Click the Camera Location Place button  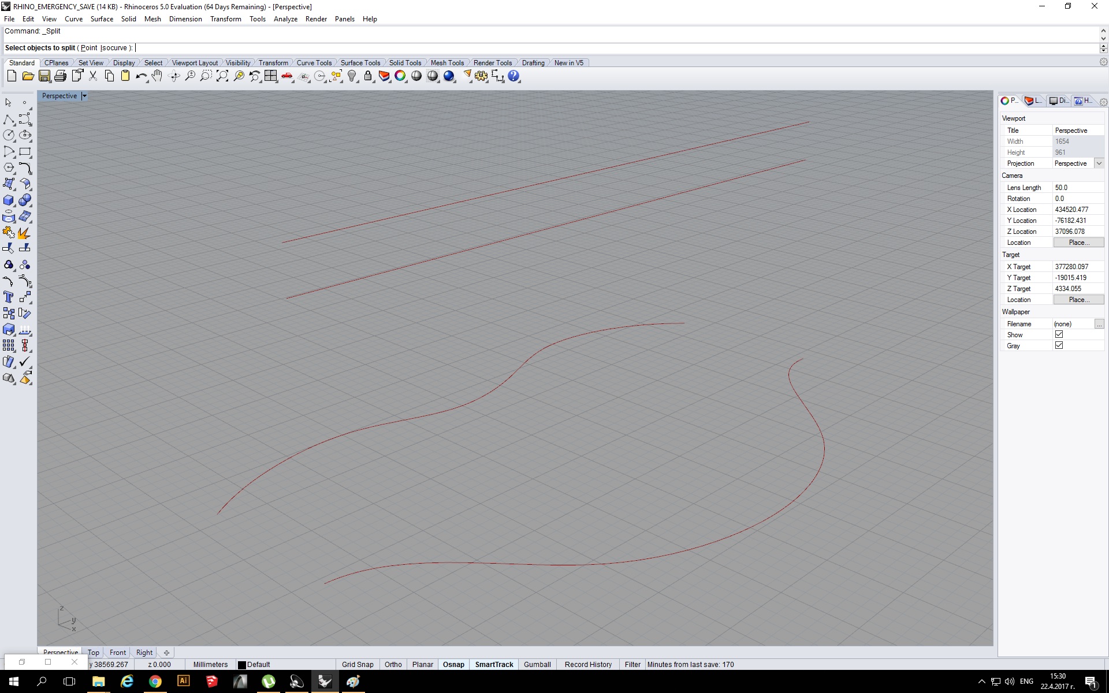coord(1078,243)
